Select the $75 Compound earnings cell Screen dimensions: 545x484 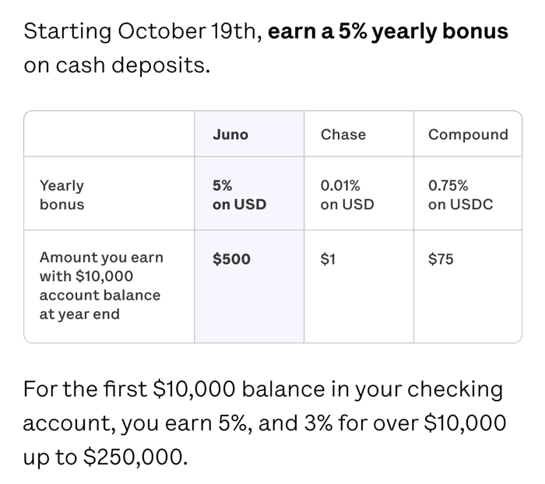[x=441, y=259]
